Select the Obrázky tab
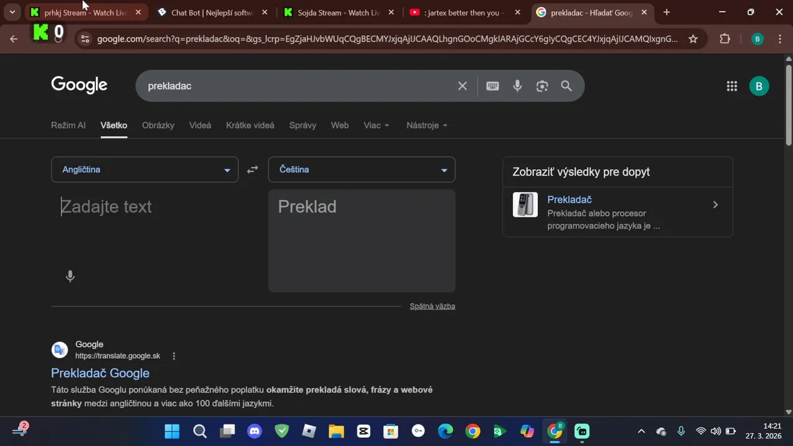793x446 pixels. 158,125
